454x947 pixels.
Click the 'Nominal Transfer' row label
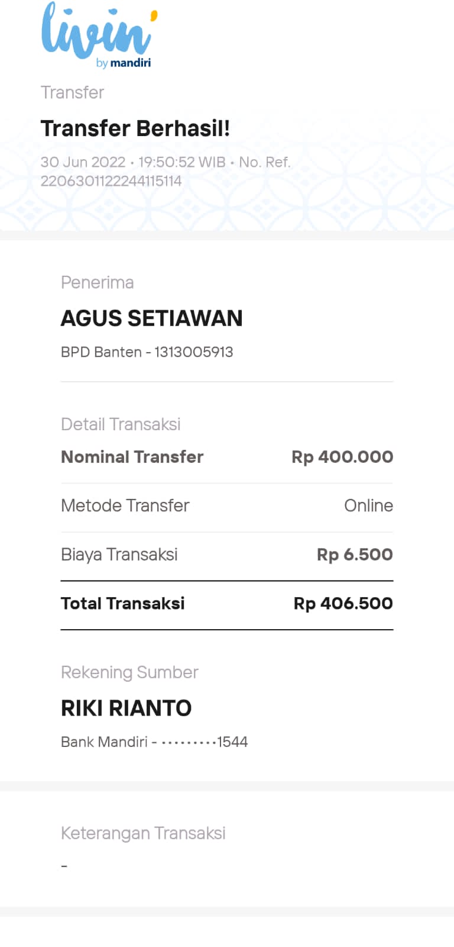click(132, 457)
